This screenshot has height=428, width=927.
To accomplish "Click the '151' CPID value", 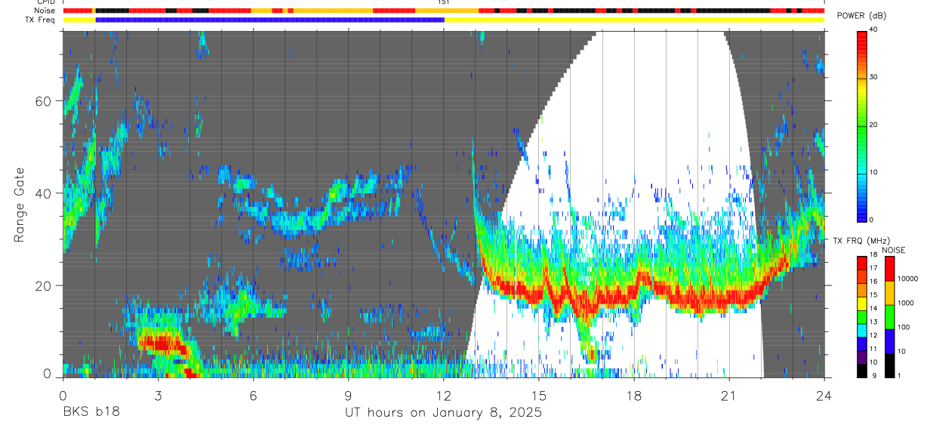I will (x=444, y=3).
